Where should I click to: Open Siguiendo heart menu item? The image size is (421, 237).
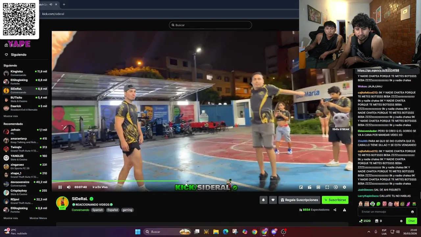[x=16, y=55]
